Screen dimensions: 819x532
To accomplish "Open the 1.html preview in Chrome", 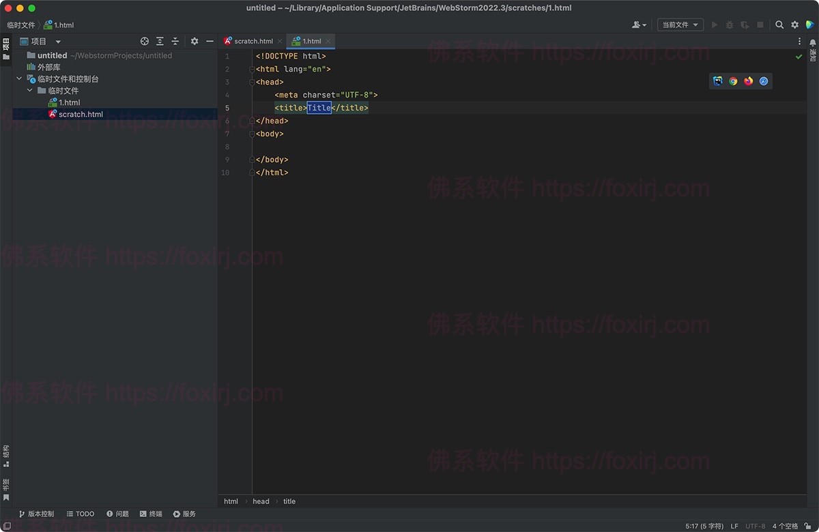I will (733, 80).
